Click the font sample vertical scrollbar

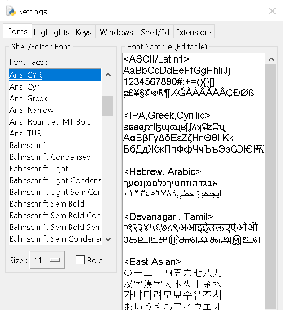[271, 180]
